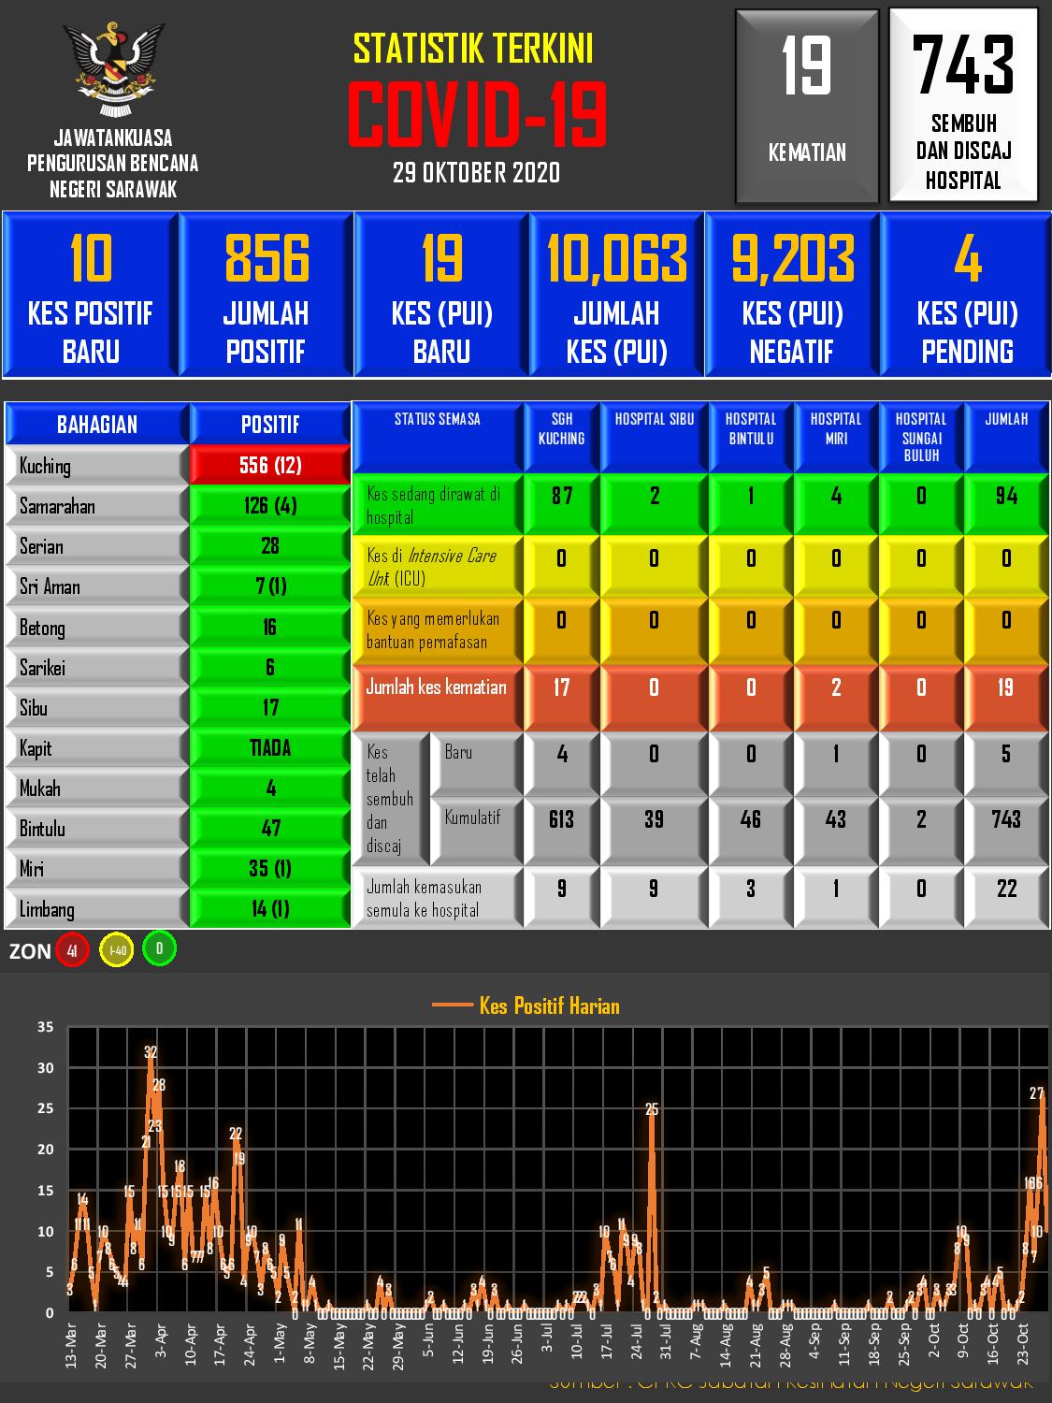Select the 856 Jumlah Positif tile
This screenshot has height=1403, width=1052.
(266, 295)
